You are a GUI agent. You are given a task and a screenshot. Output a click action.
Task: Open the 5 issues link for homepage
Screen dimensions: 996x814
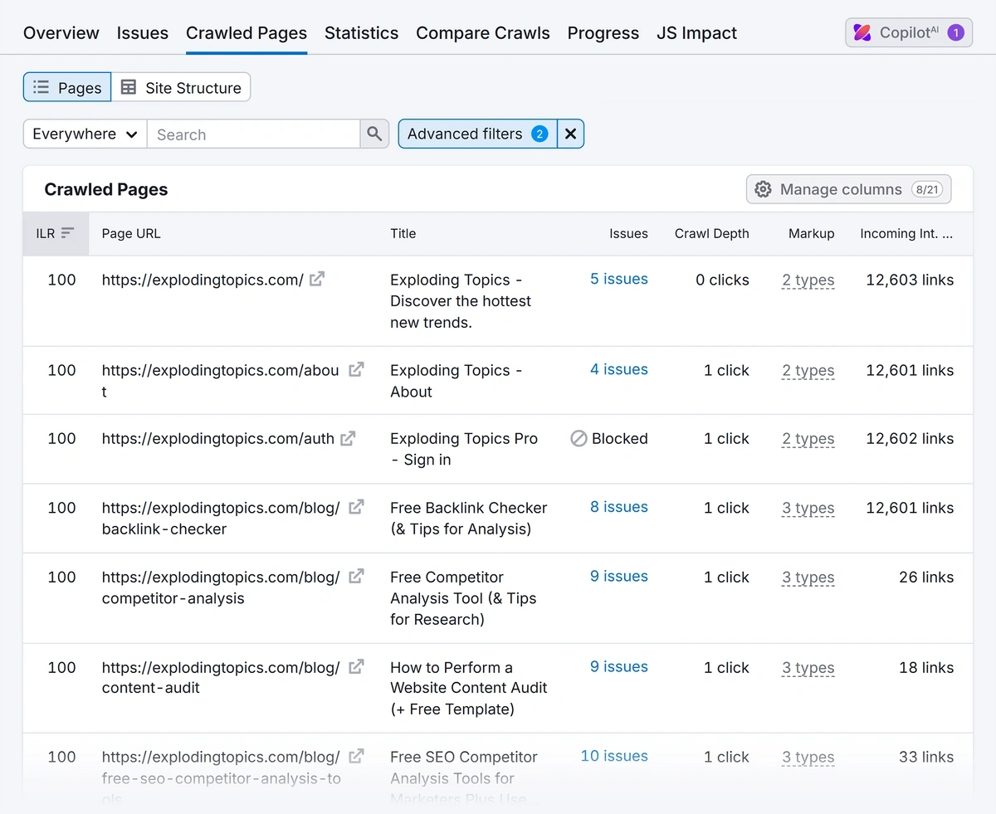tap(619, 279)
